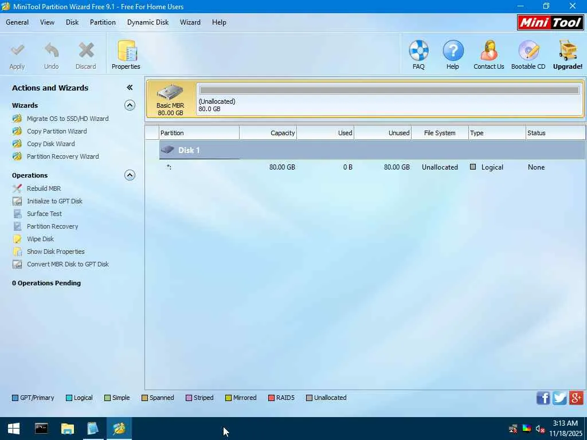Select the unallocated 80.0 GB disk bar
The width and height of the screenshot is (587, 440).
tap(389, 99)
